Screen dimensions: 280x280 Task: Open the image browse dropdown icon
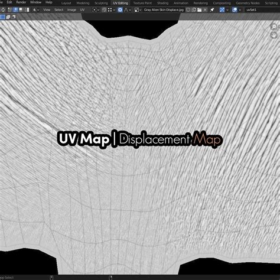(138, 9)
